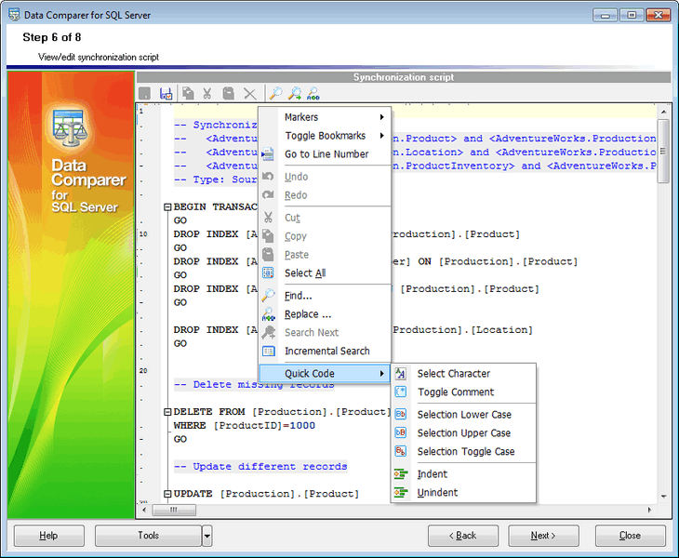This screenshot has height=558, width=679.
Task: Click the vertical scrollbar thumb
Action: coord(663,151)
